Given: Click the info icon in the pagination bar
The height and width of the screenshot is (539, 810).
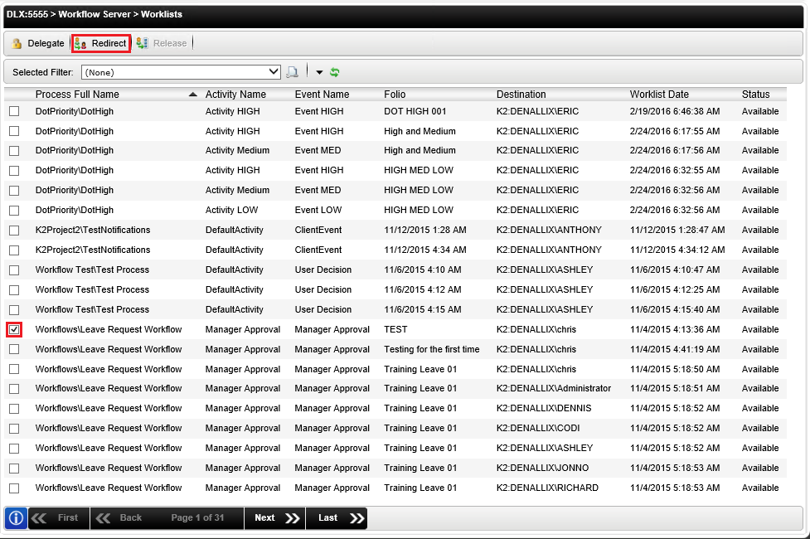Looking at the screenshot, I should point(15,517).
